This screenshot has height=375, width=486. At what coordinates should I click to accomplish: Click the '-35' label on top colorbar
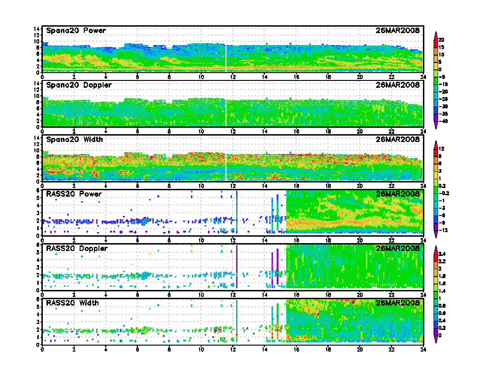443,114
